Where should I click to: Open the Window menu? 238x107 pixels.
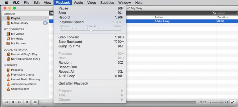125,3
